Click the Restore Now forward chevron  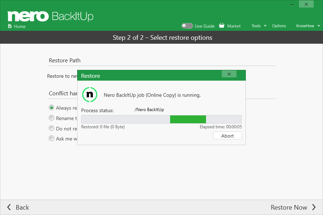314,207
